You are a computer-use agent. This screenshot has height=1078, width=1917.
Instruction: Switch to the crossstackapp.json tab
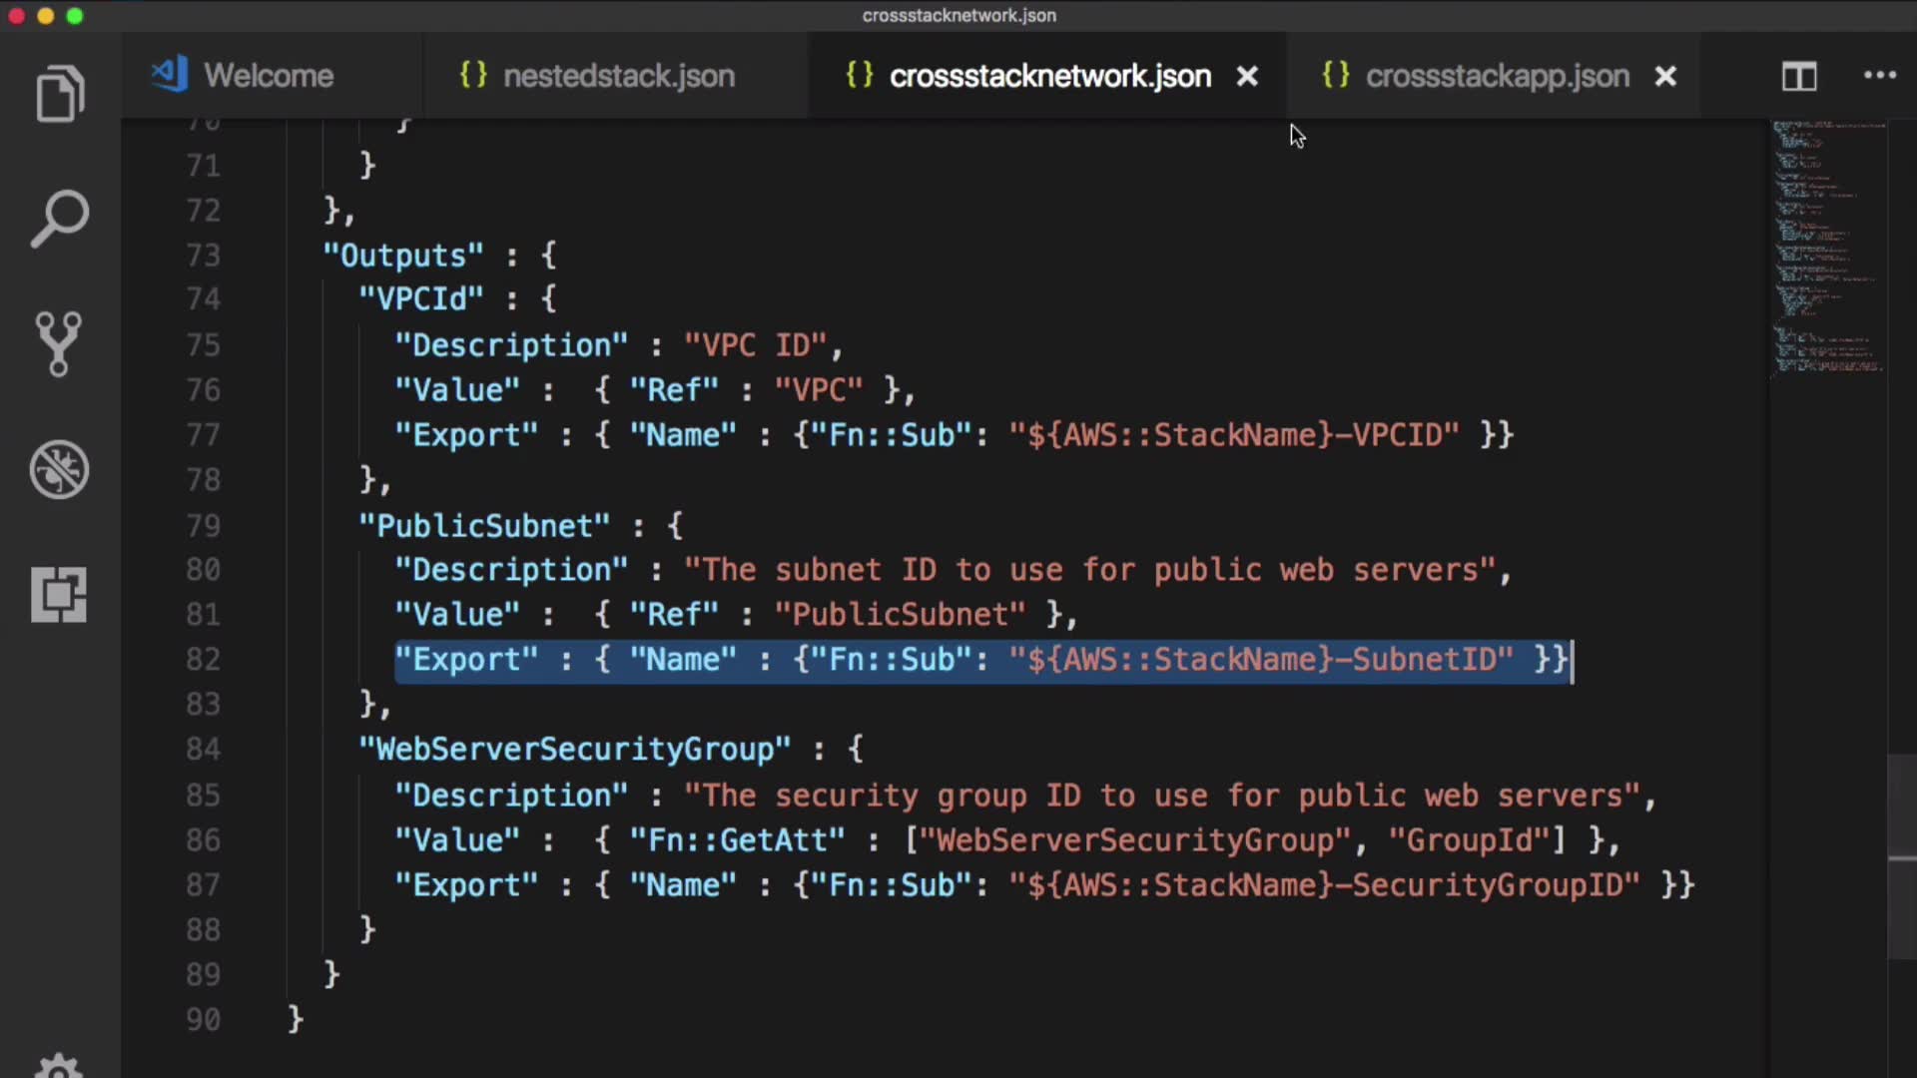coord(1496,76)
